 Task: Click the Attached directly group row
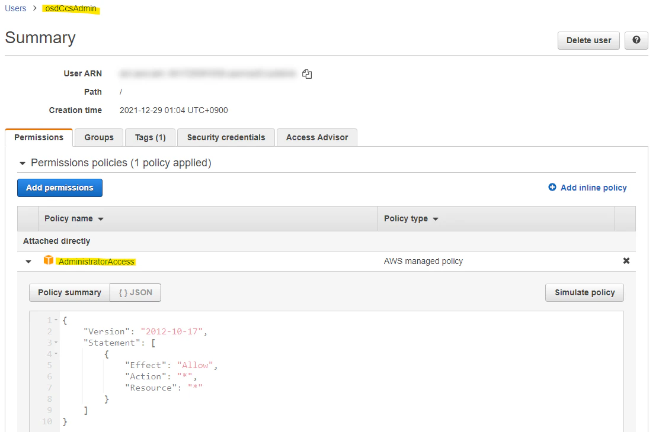pos(326,241)
